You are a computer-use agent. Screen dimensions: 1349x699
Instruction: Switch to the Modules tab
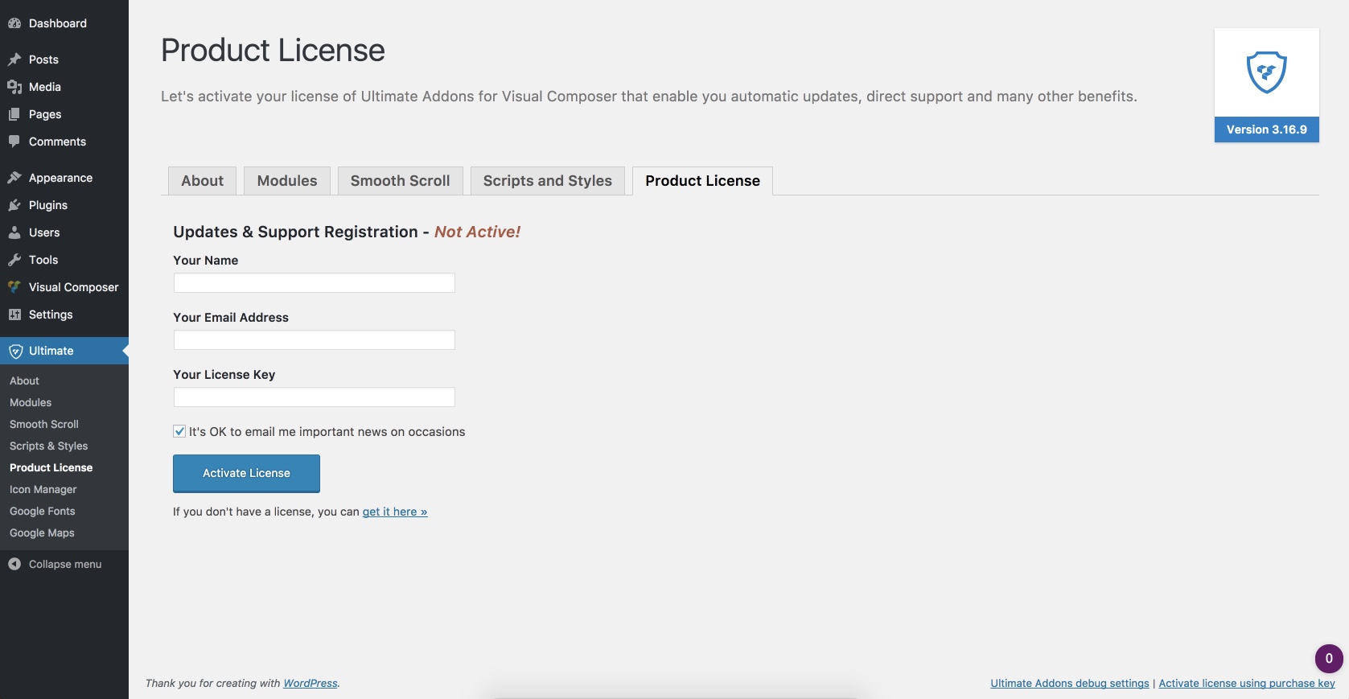pyautogui.click(x=287, y=181)
